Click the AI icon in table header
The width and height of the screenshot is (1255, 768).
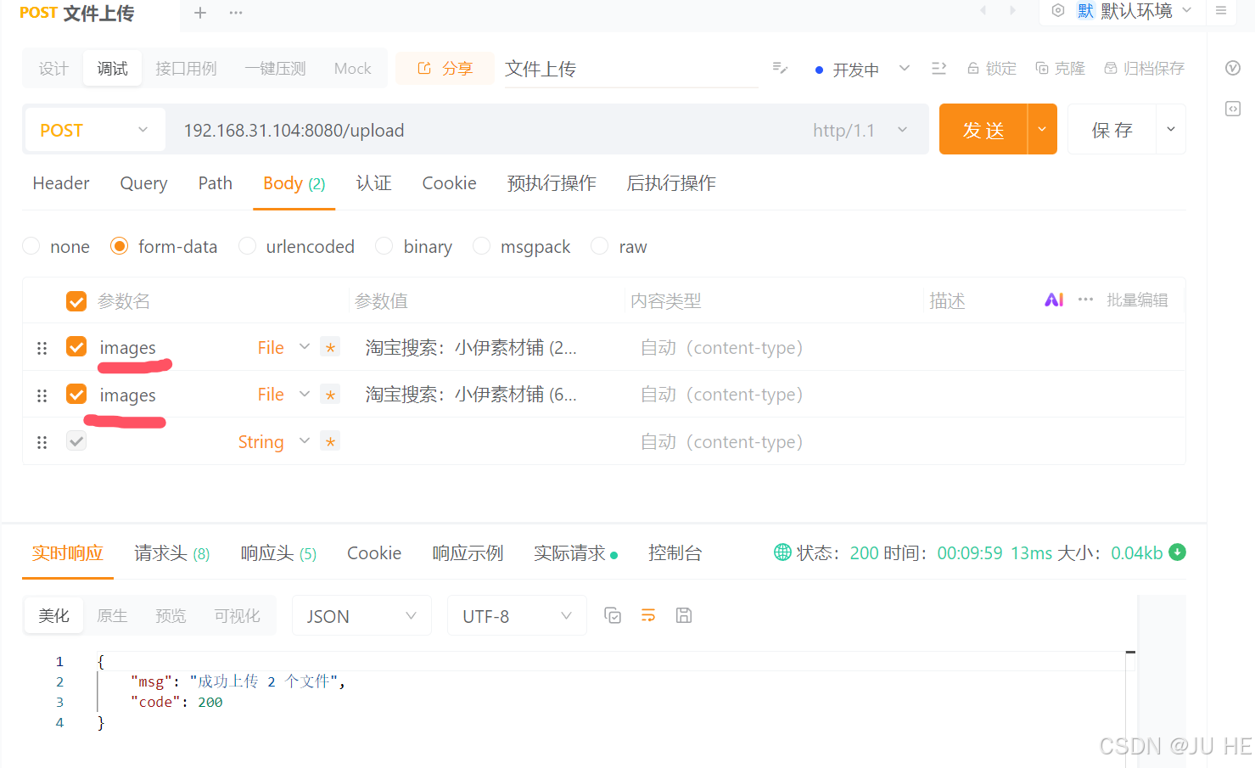pos(1054,300)
